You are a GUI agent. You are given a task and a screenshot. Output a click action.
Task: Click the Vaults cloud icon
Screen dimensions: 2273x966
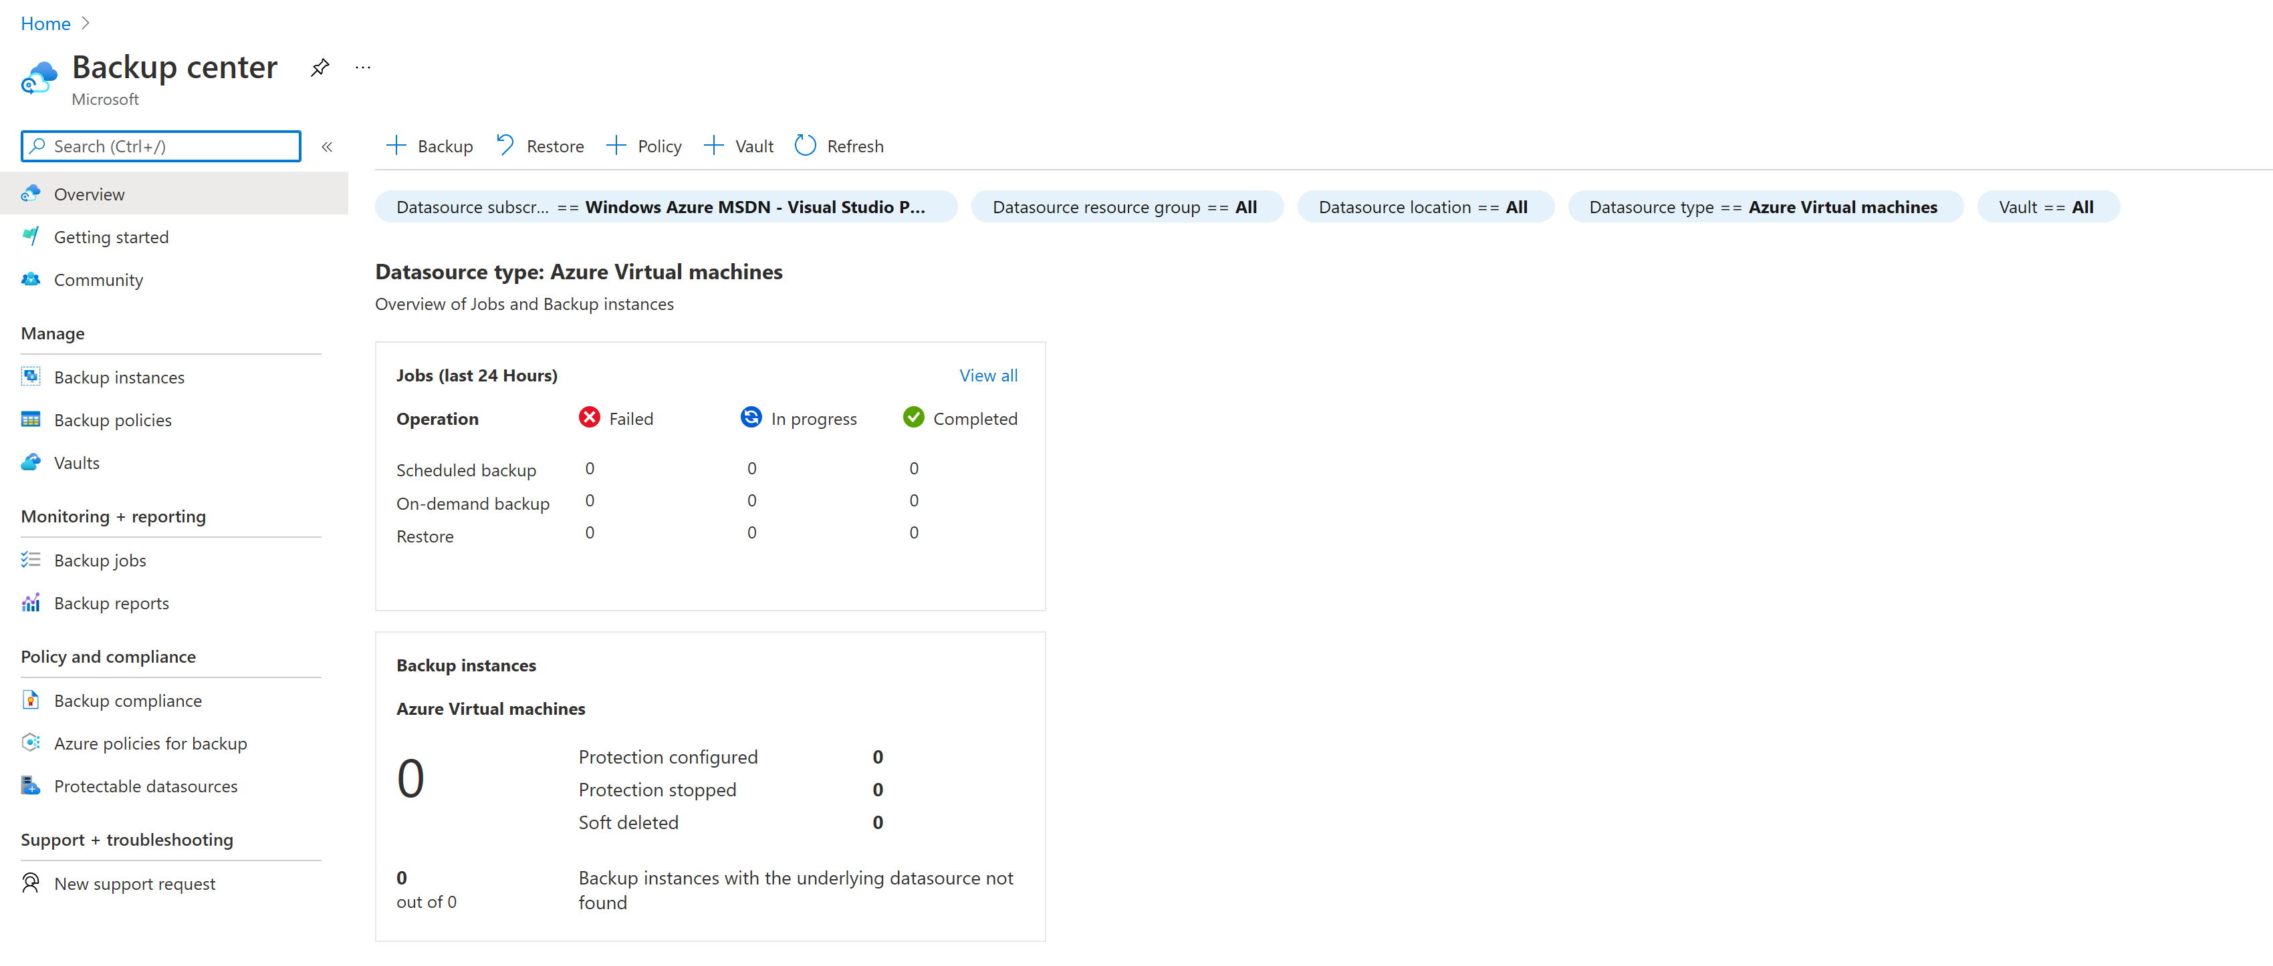click(x=31, y=462)
